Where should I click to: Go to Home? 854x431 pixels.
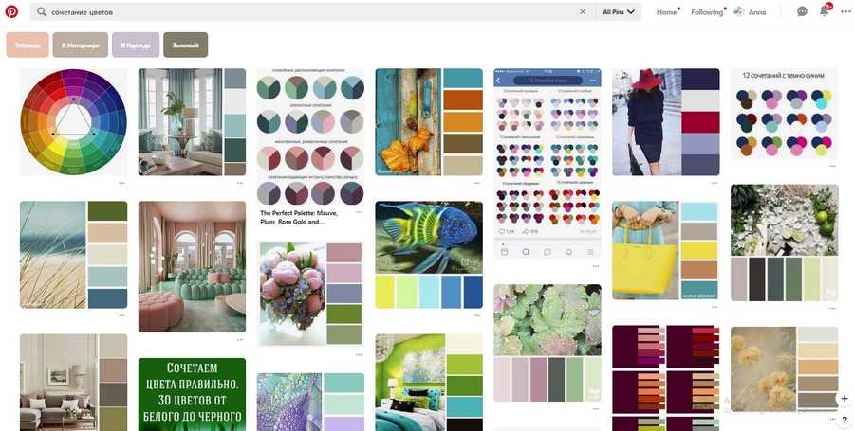666,12
